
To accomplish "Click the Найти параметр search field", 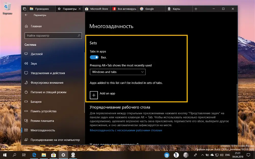I will (x=53, y=36).
